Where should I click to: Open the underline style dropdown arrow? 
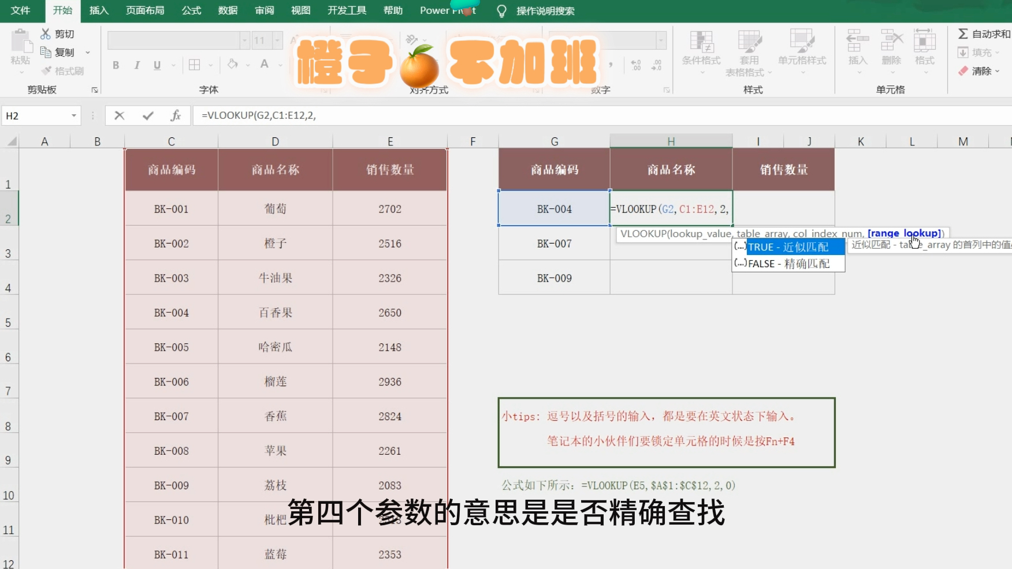point(173,65)
